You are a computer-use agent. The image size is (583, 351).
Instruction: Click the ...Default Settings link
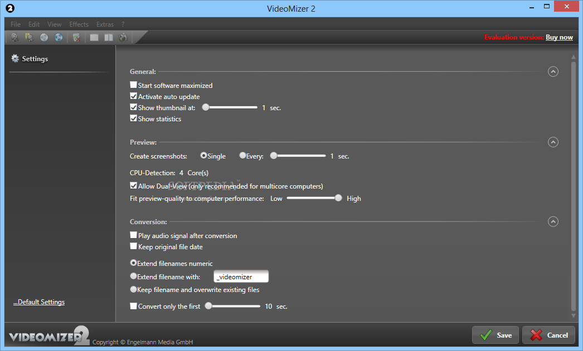click(39, 302)
